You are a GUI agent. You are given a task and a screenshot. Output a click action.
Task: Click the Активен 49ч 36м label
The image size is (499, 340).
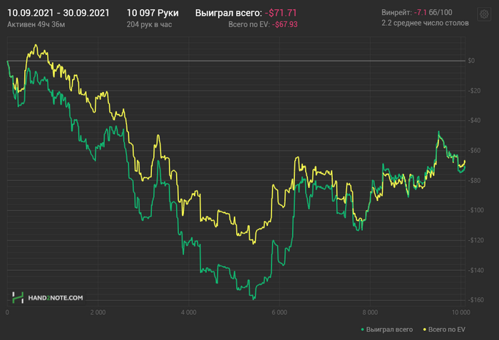tap(36, 24)
